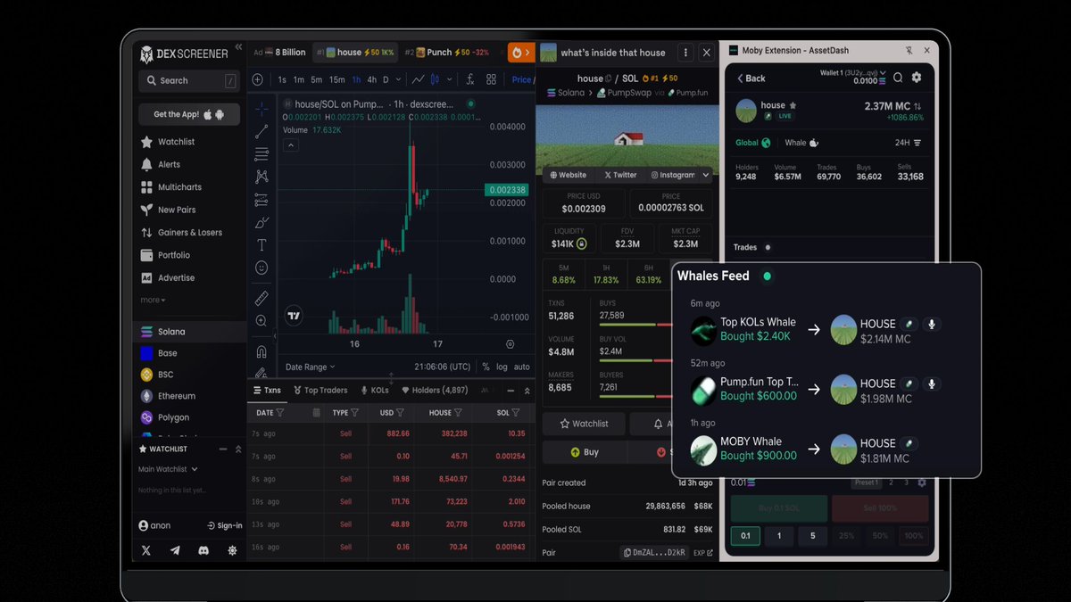Image resolution: width=1071 pixels, height=602 pixels.
Task: Toggle auto scale on chart
Action: point(522,367)
